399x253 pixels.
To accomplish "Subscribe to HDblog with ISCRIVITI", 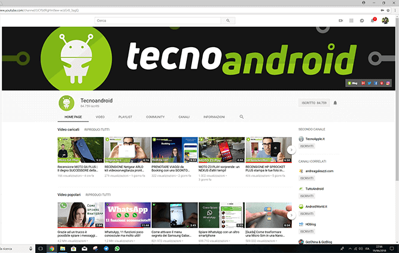I will click(307, 231).
